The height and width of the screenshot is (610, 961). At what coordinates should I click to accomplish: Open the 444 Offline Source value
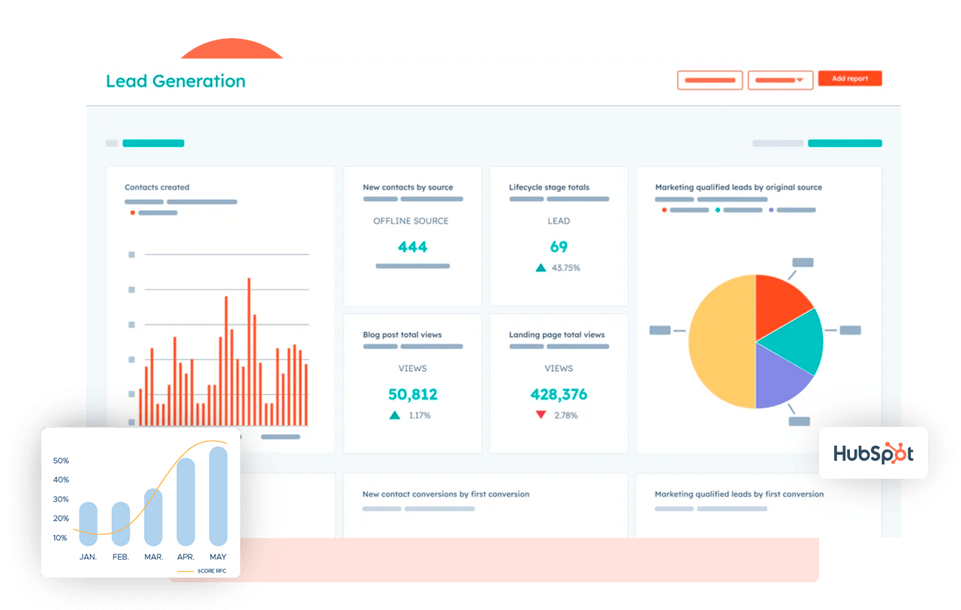(412, 247)
